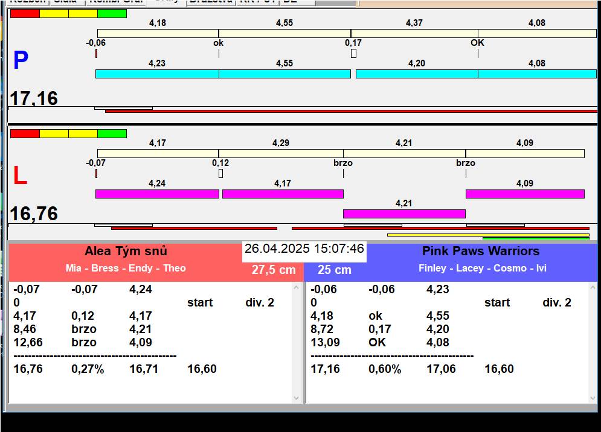Click the 26.04.2025 15:07:46 timestamp box

click(304, 249)
